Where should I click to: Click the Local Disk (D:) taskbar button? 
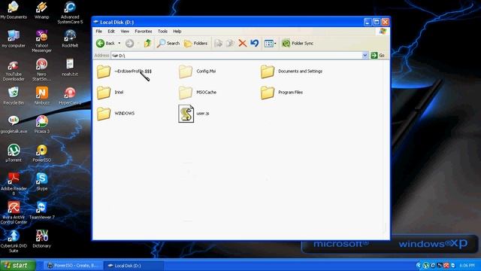tap(134, 266)
